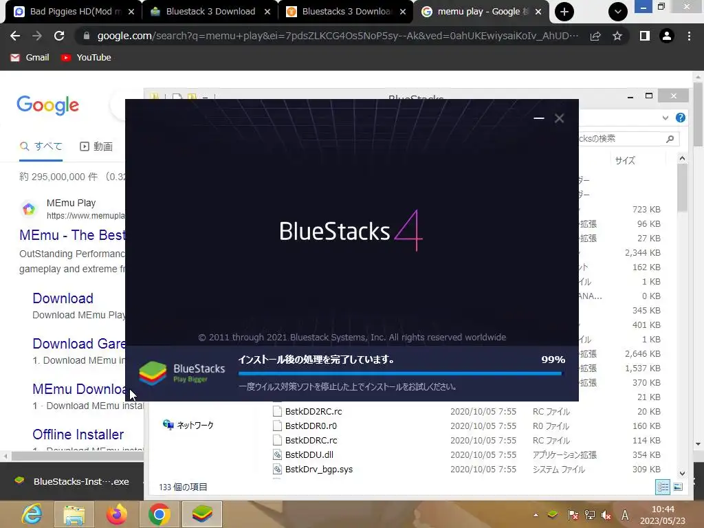Open the YouTube bookmark
The image size is (704, 528).
86,58
